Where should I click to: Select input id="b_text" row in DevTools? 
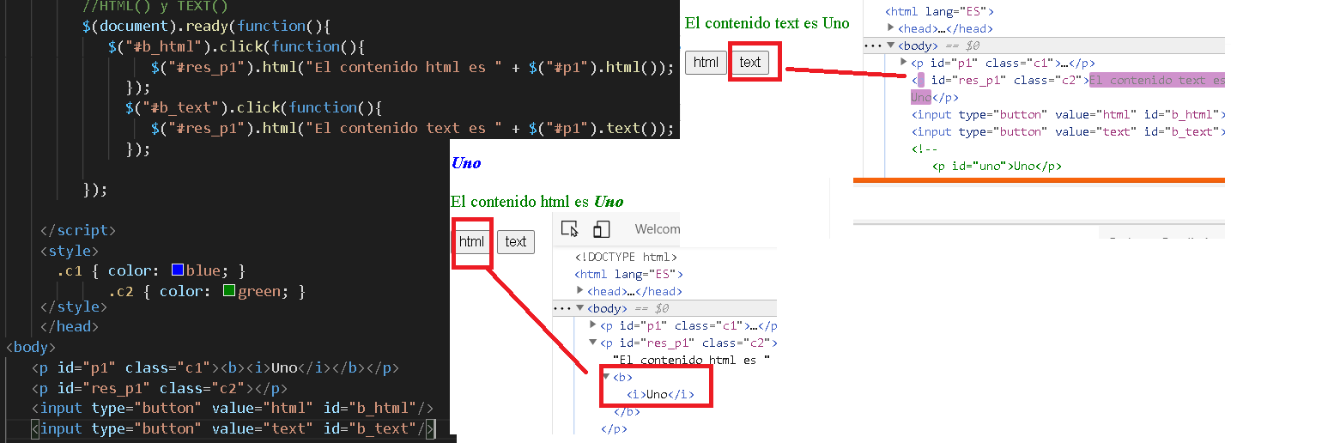(1068, 131)
